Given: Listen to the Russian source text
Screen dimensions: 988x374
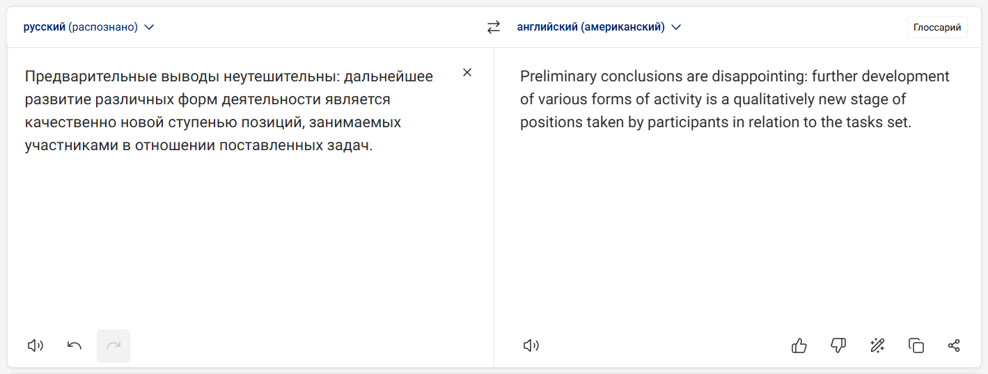Looking at the screenshot, I should (36, 345).
